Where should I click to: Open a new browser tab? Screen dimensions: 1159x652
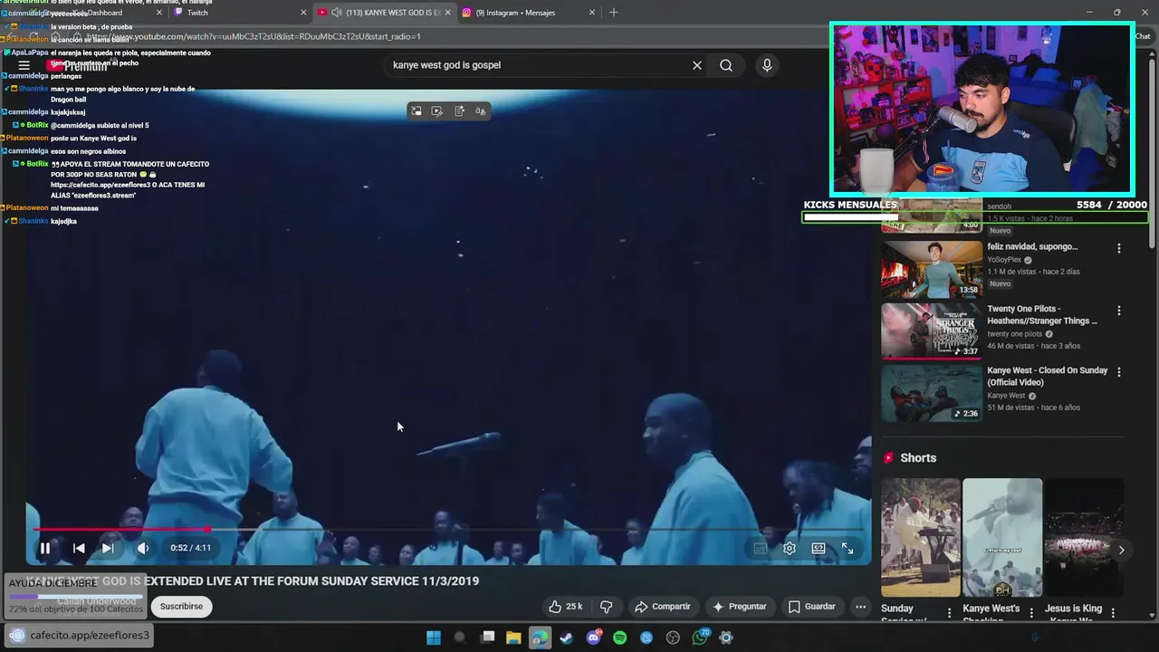[x=614, y=13]
